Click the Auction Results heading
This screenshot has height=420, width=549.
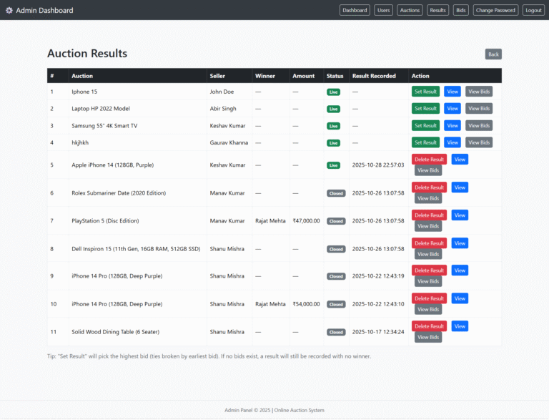87,53
